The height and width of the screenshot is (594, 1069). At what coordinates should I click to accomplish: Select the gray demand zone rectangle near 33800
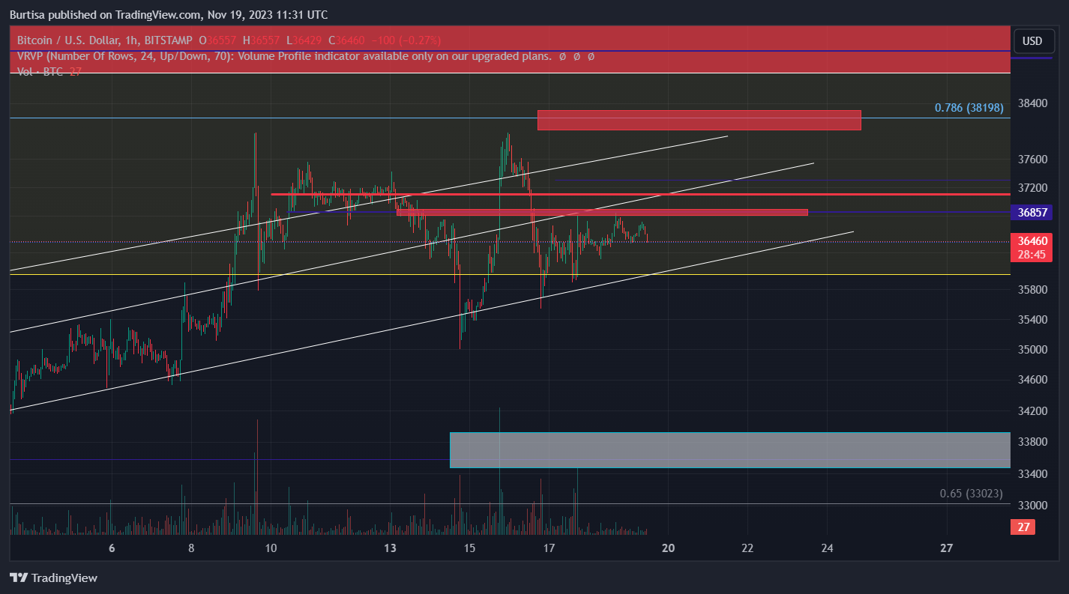tap(730, 450)
